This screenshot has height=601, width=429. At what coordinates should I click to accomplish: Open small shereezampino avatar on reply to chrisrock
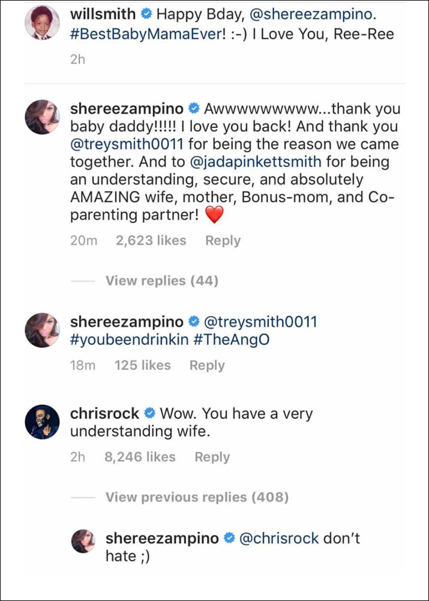click(83, 541)
